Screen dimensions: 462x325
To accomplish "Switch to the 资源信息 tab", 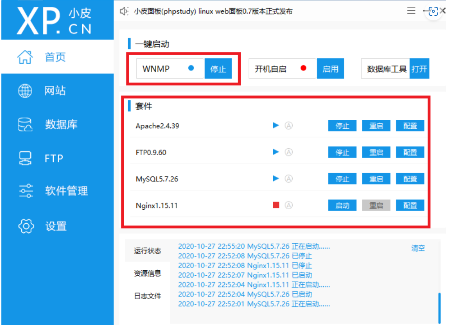I will click(x=147, y=273).
